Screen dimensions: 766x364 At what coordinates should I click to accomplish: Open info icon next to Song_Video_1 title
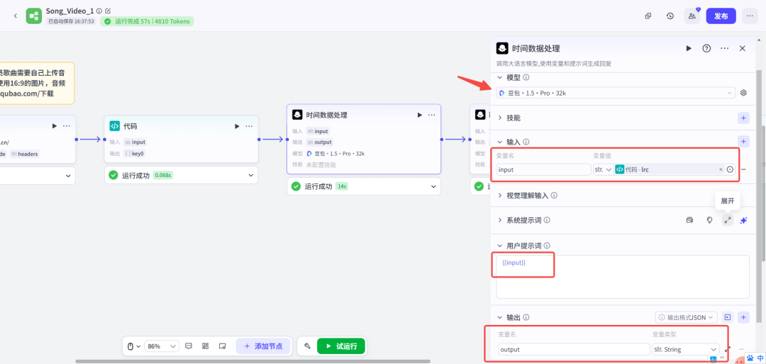99,11
